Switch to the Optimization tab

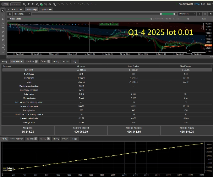click(46, 10)
